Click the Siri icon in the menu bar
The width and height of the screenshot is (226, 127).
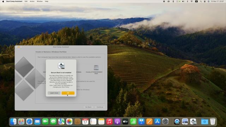coord(209,1)
